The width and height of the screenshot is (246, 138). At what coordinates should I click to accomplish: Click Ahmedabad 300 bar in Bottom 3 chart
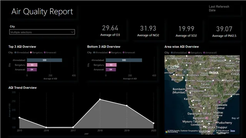[x=124, y=60]
